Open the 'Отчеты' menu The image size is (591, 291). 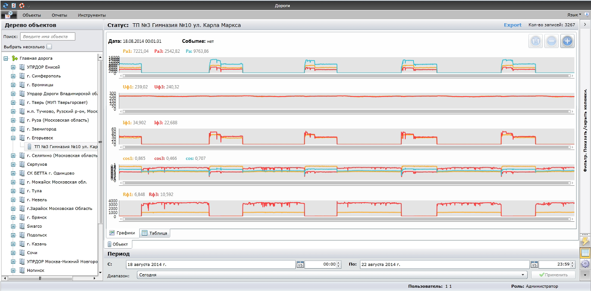[59, 15]
